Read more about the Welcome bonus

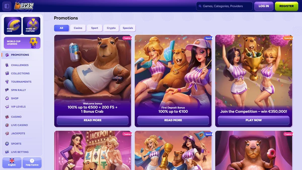point(93,120)
